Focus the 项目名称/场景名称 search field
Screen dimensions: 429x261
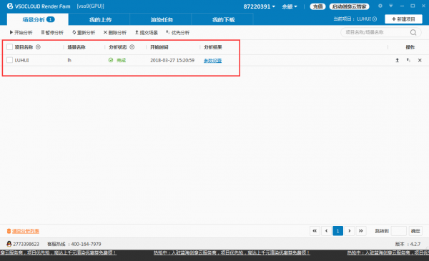tap(375, 32)
